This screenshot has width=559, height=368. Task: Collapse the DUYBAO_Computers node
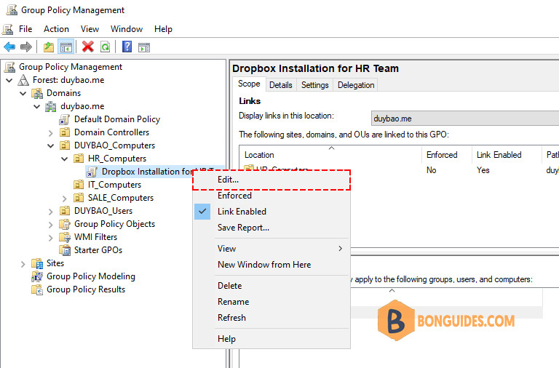coord(51,145)
